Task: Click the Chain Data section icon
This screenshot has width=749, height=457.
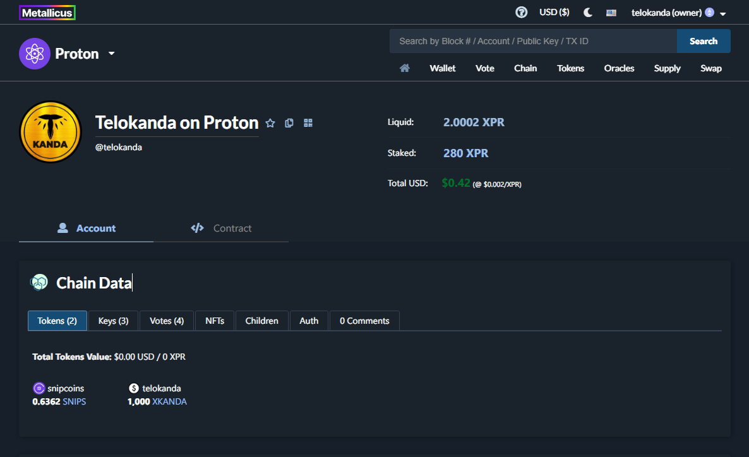Action: click(x=39, y=283)
